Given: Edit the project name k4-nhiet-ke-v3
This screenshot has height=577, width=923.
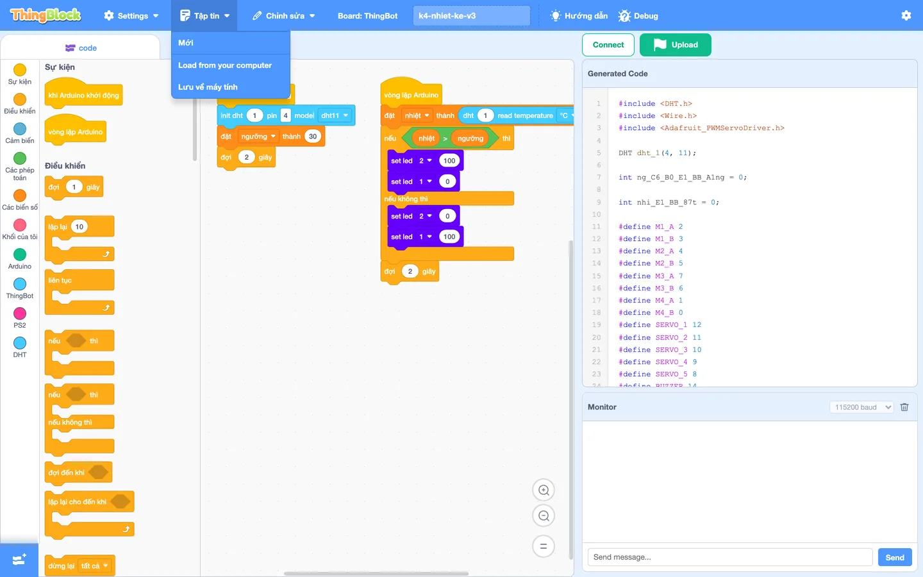Looking at the screenshot, I should click(x=472, y=15).
